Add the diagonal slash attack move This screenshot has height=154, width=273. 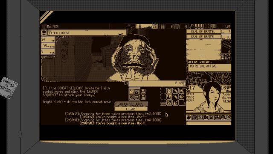coord(175,91)
